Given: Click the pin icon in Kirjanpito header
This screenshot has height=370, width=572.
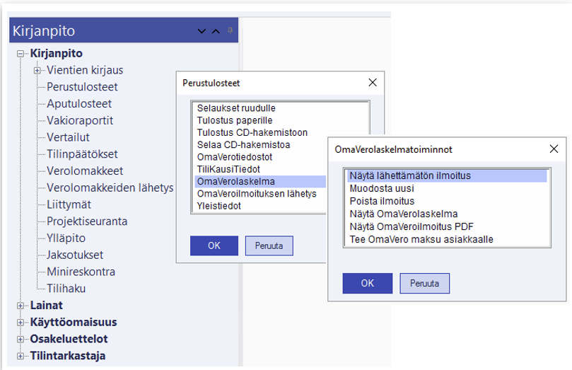Looking at the screenshot, I should click(230, 31).
